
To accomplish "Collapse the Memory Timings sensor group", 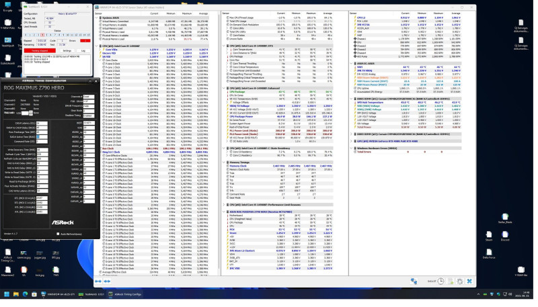I will tap(224, 163).
